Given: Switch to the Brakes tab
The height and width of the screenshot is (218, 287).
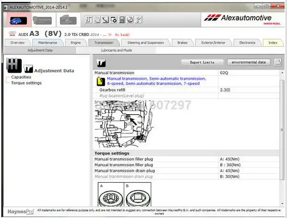Looking at the screenshot, I should [x=182, y=43].
